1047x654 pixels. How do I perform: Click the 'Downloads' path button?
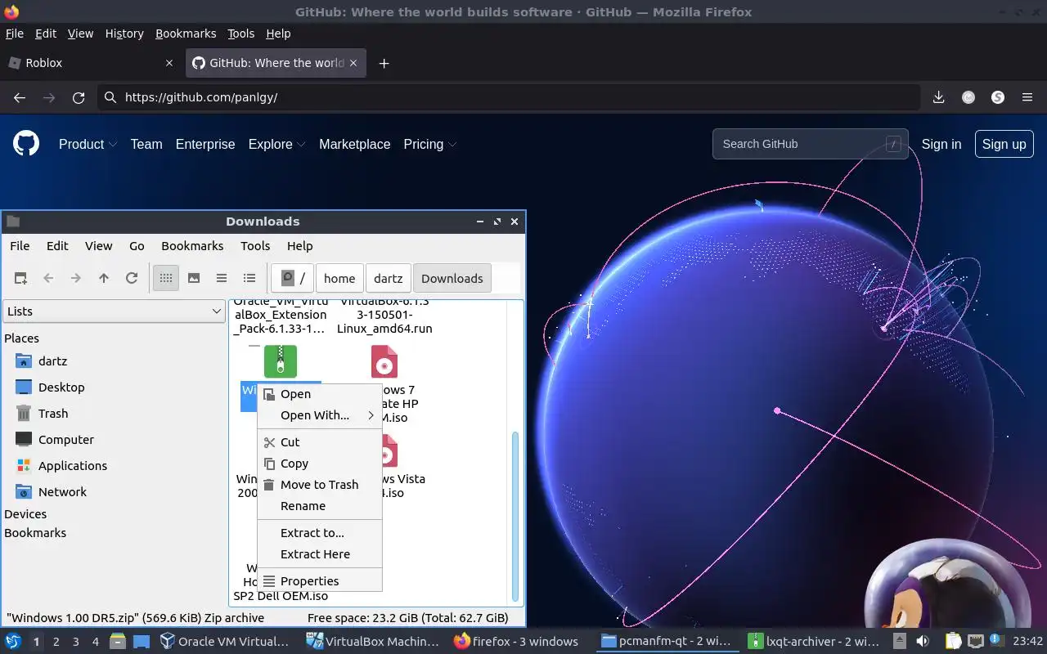(x=452, y=278)
